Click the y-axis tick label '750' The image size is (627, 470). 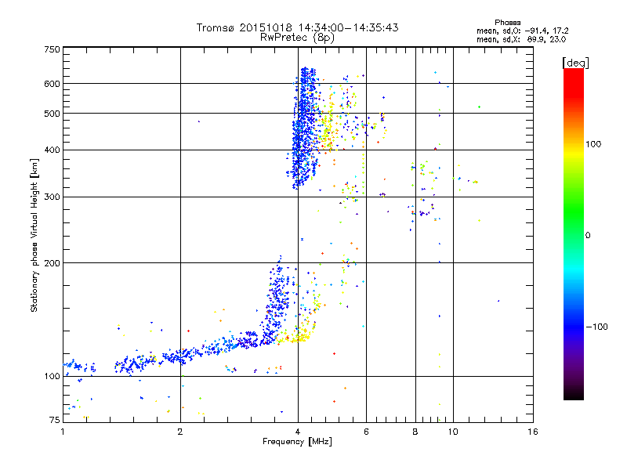click(52, 49)
